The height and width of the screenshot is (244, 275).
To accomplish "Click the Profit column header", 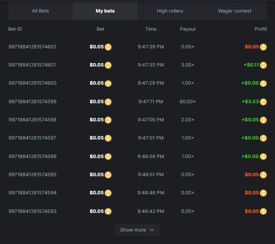I will tap(261, 29).
